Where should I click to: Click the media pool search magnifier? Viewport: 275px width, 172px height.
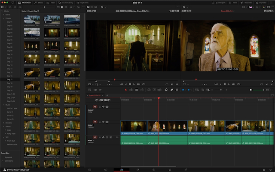[70, 7]
